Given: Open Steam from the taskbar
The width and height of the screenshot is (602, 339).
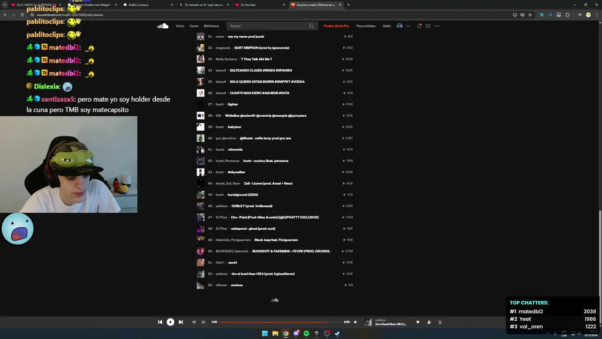Looking at the screenshot, I should [x=337, y=333].
